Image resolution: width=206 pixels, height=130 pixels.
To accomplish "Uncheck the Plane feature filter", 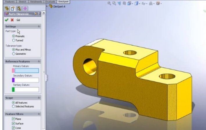I will 13,119.
